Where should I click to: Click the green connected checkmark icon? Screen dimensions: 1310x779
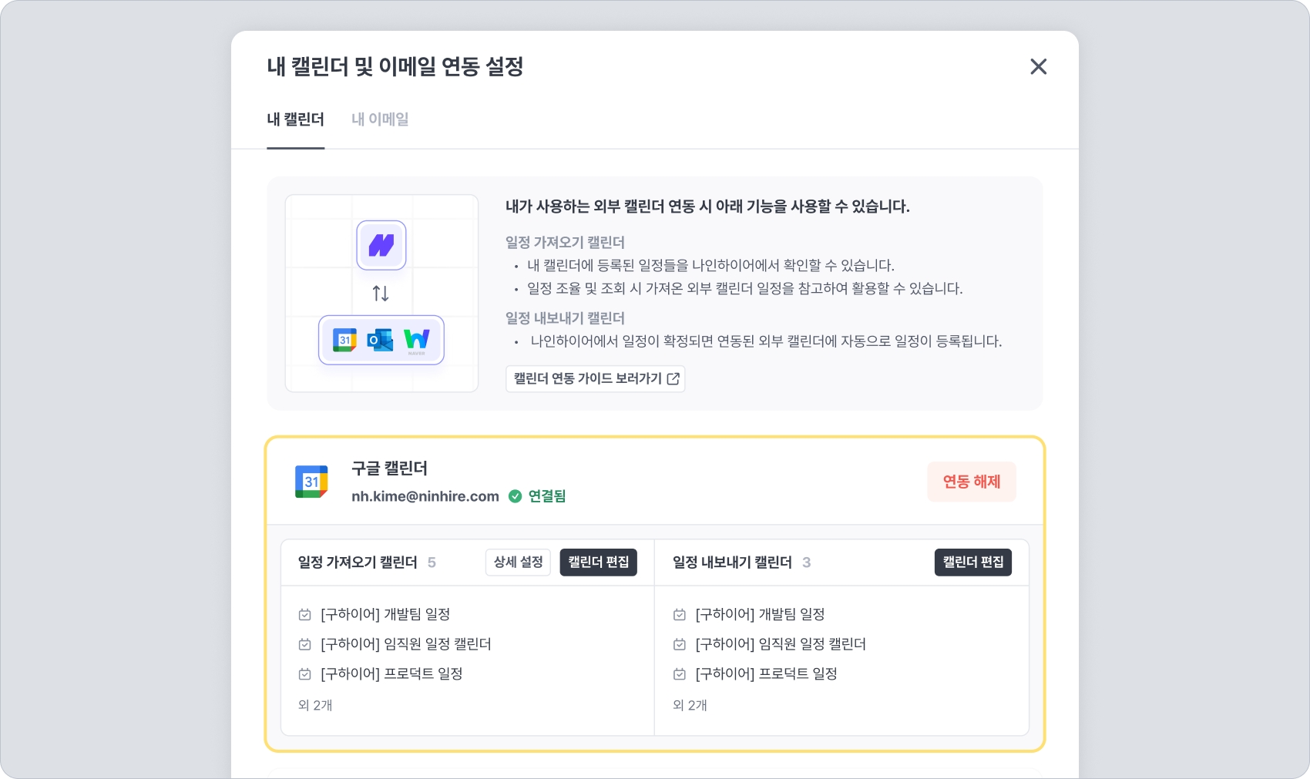pos(515,496)
